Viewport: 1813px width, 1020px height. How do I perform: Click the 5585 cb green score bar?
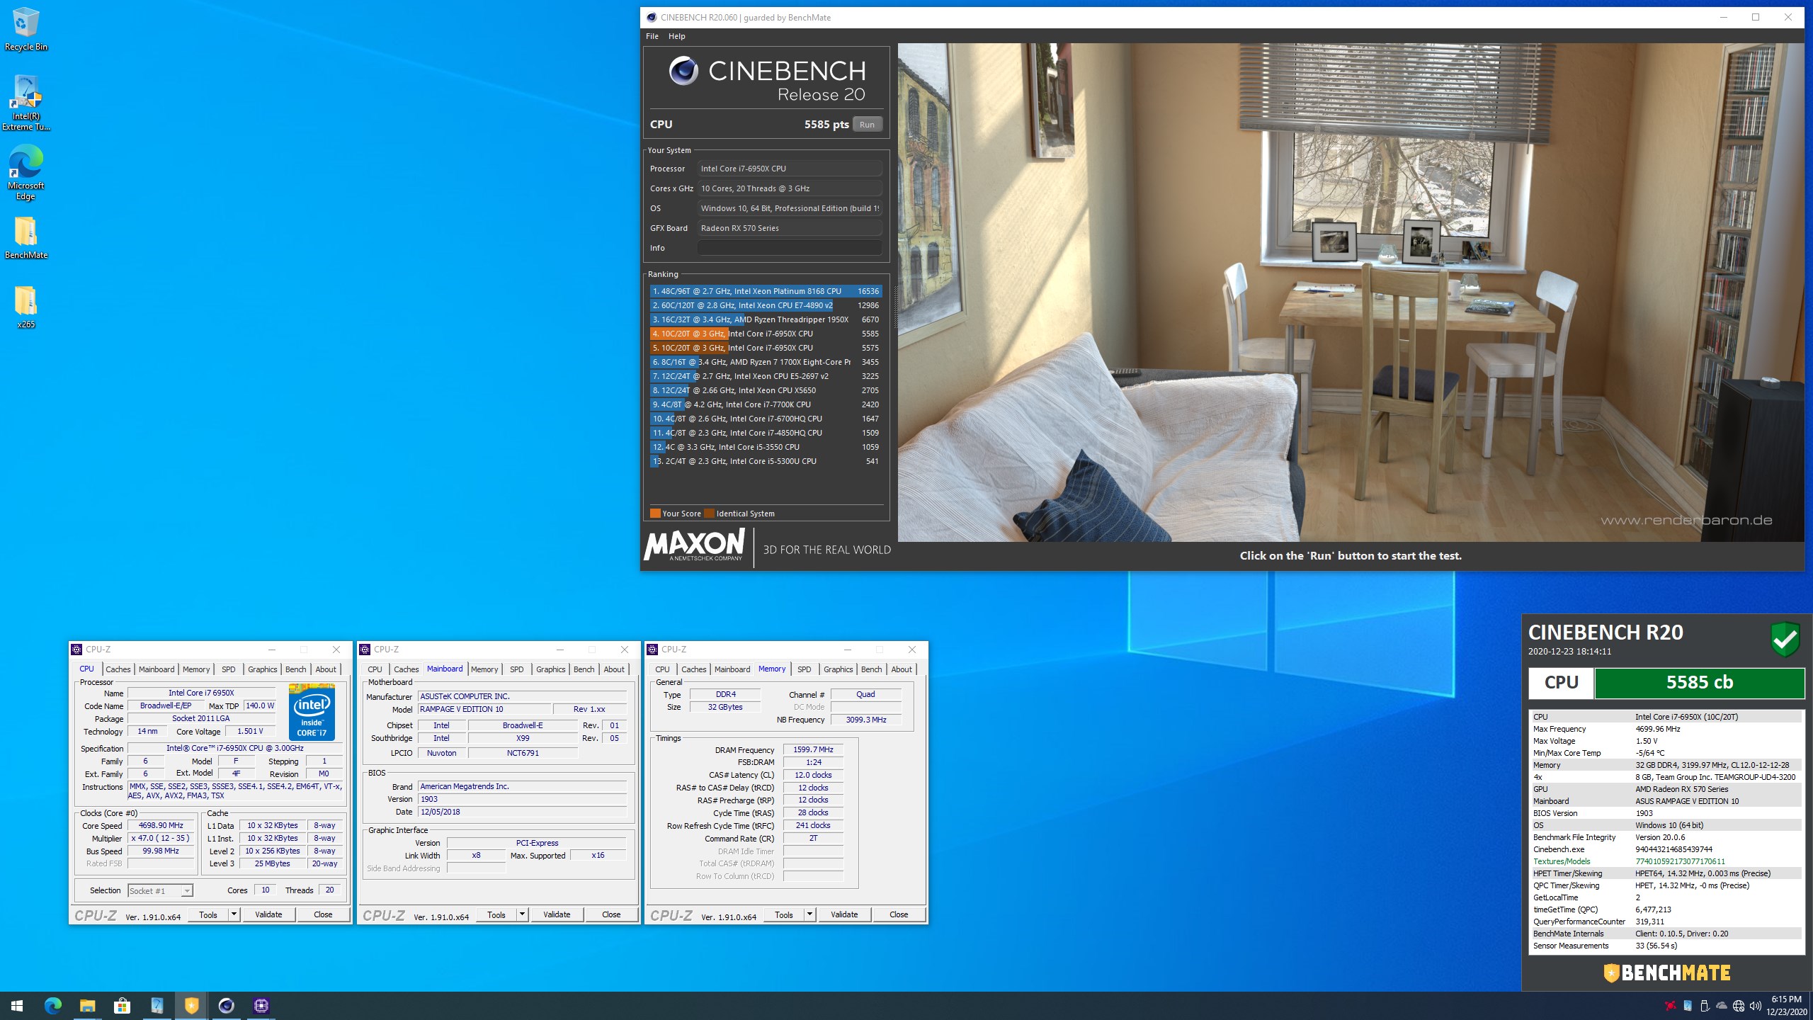(1699, 683)
